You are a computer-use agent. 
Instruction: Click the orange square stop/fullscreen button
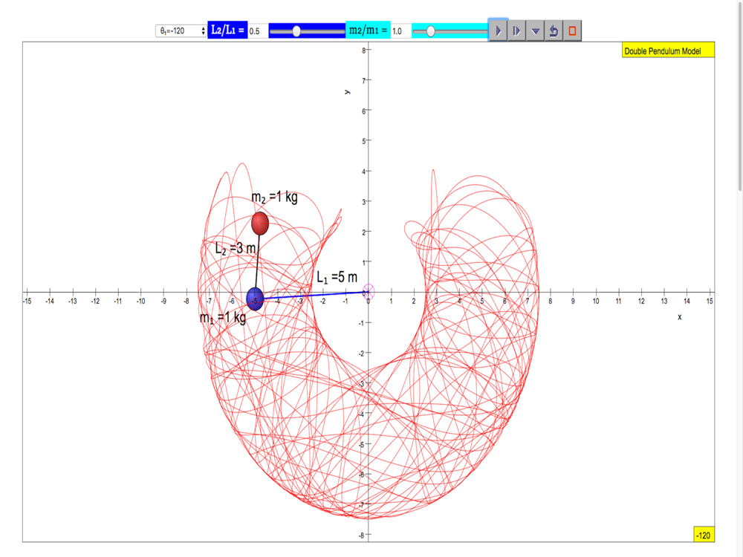click(572, 30)
